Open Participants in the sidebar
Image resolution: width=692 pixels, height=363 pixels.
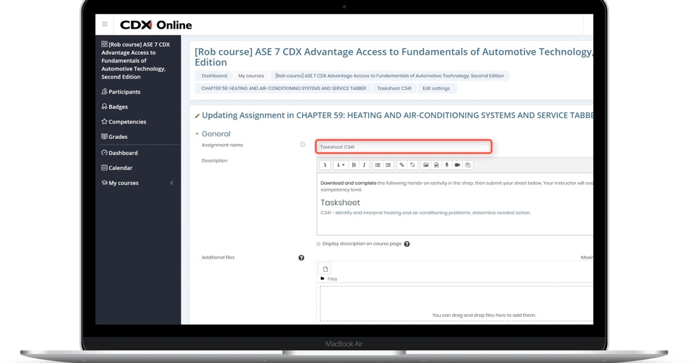[x=124, y=92]
